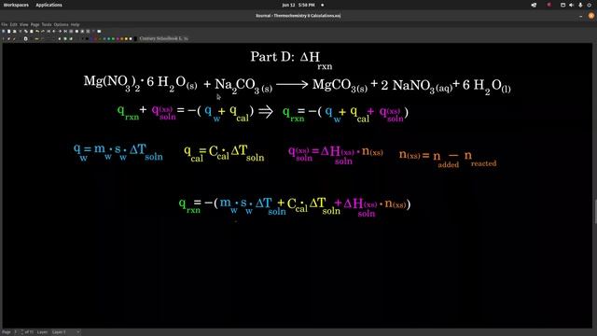This screenshot has height=336, width=597.
Task: Reset zoom to normal size
Action: (x=88, y=31)
